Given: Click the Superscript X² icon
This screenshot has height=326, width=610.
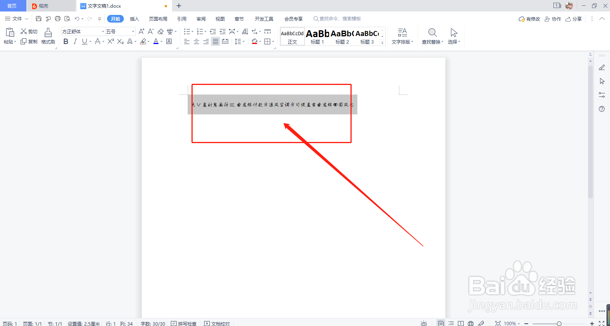Looking at the screenshot, I should [111, 41].
